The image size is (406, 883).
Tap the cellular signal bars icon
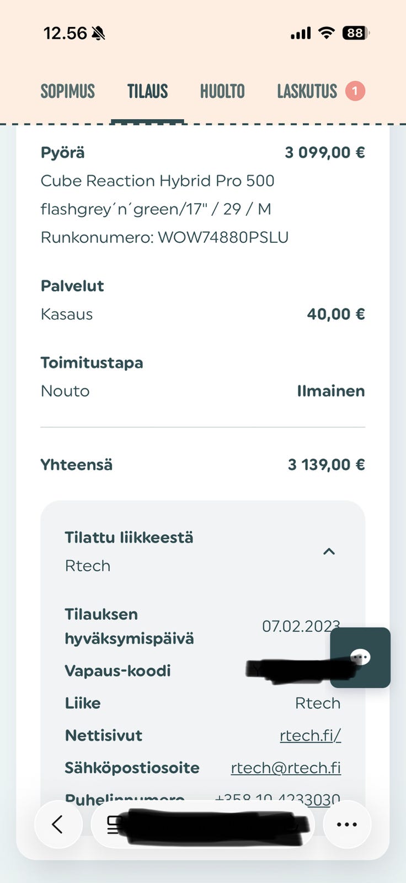301,34
